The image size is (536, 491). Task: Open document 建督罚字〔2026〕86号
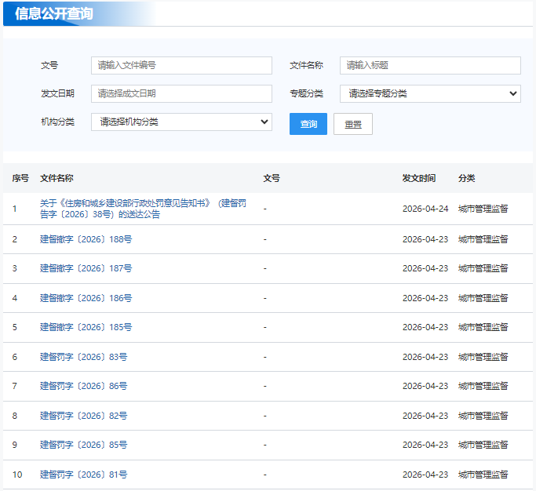click(x=84, y=386)
